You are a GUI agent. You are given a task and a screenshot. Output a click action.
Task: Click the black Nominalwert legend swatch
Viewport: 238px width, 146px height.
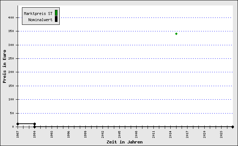[x=56, y=19]
